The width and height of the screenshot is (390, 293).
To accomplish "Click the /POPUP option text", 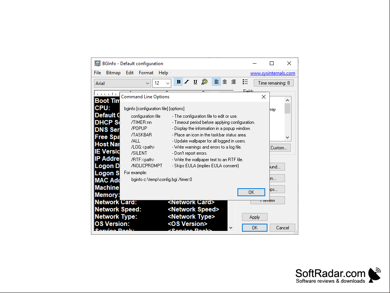I will (x=139, y=128).
